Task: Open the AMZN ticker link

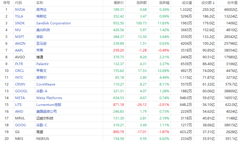Action: pos(20,43)
